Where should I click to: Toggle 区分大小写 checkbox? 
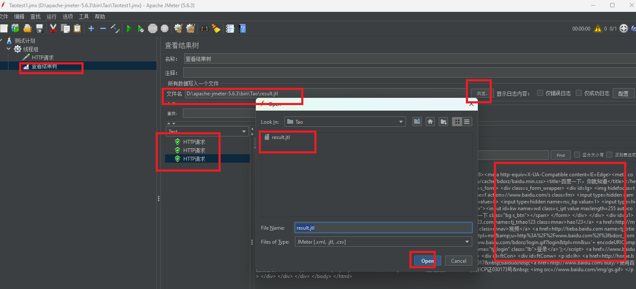[x=577, y=155]
